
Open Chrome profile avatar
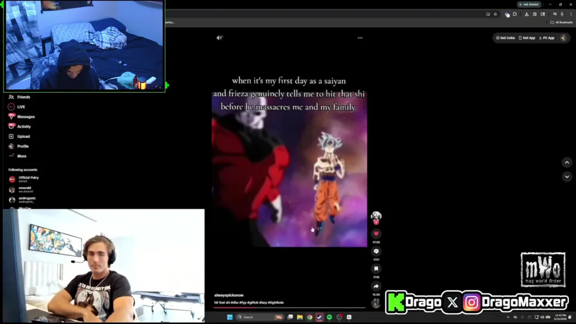(562, 14)
